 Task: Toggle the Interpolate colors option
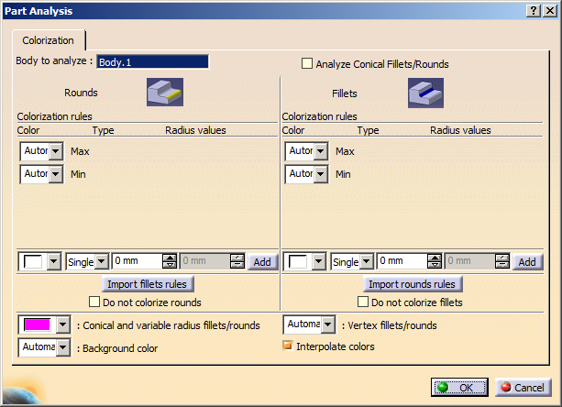[x=288, y=346]
